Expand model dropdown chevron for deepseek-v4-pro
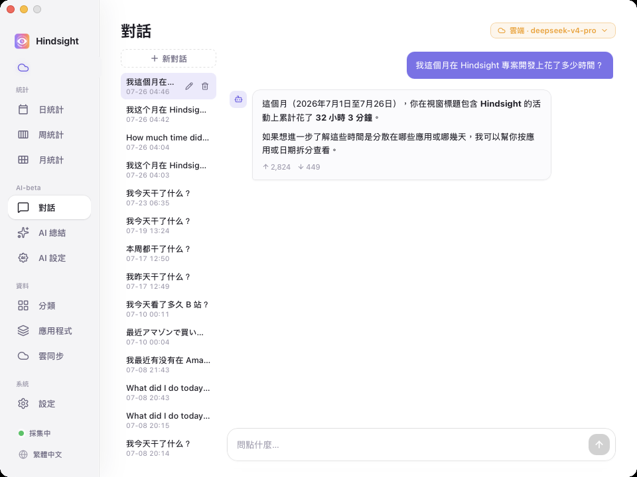Image resolution: width=637 pixels, height=477 pixels. point(604,30)
